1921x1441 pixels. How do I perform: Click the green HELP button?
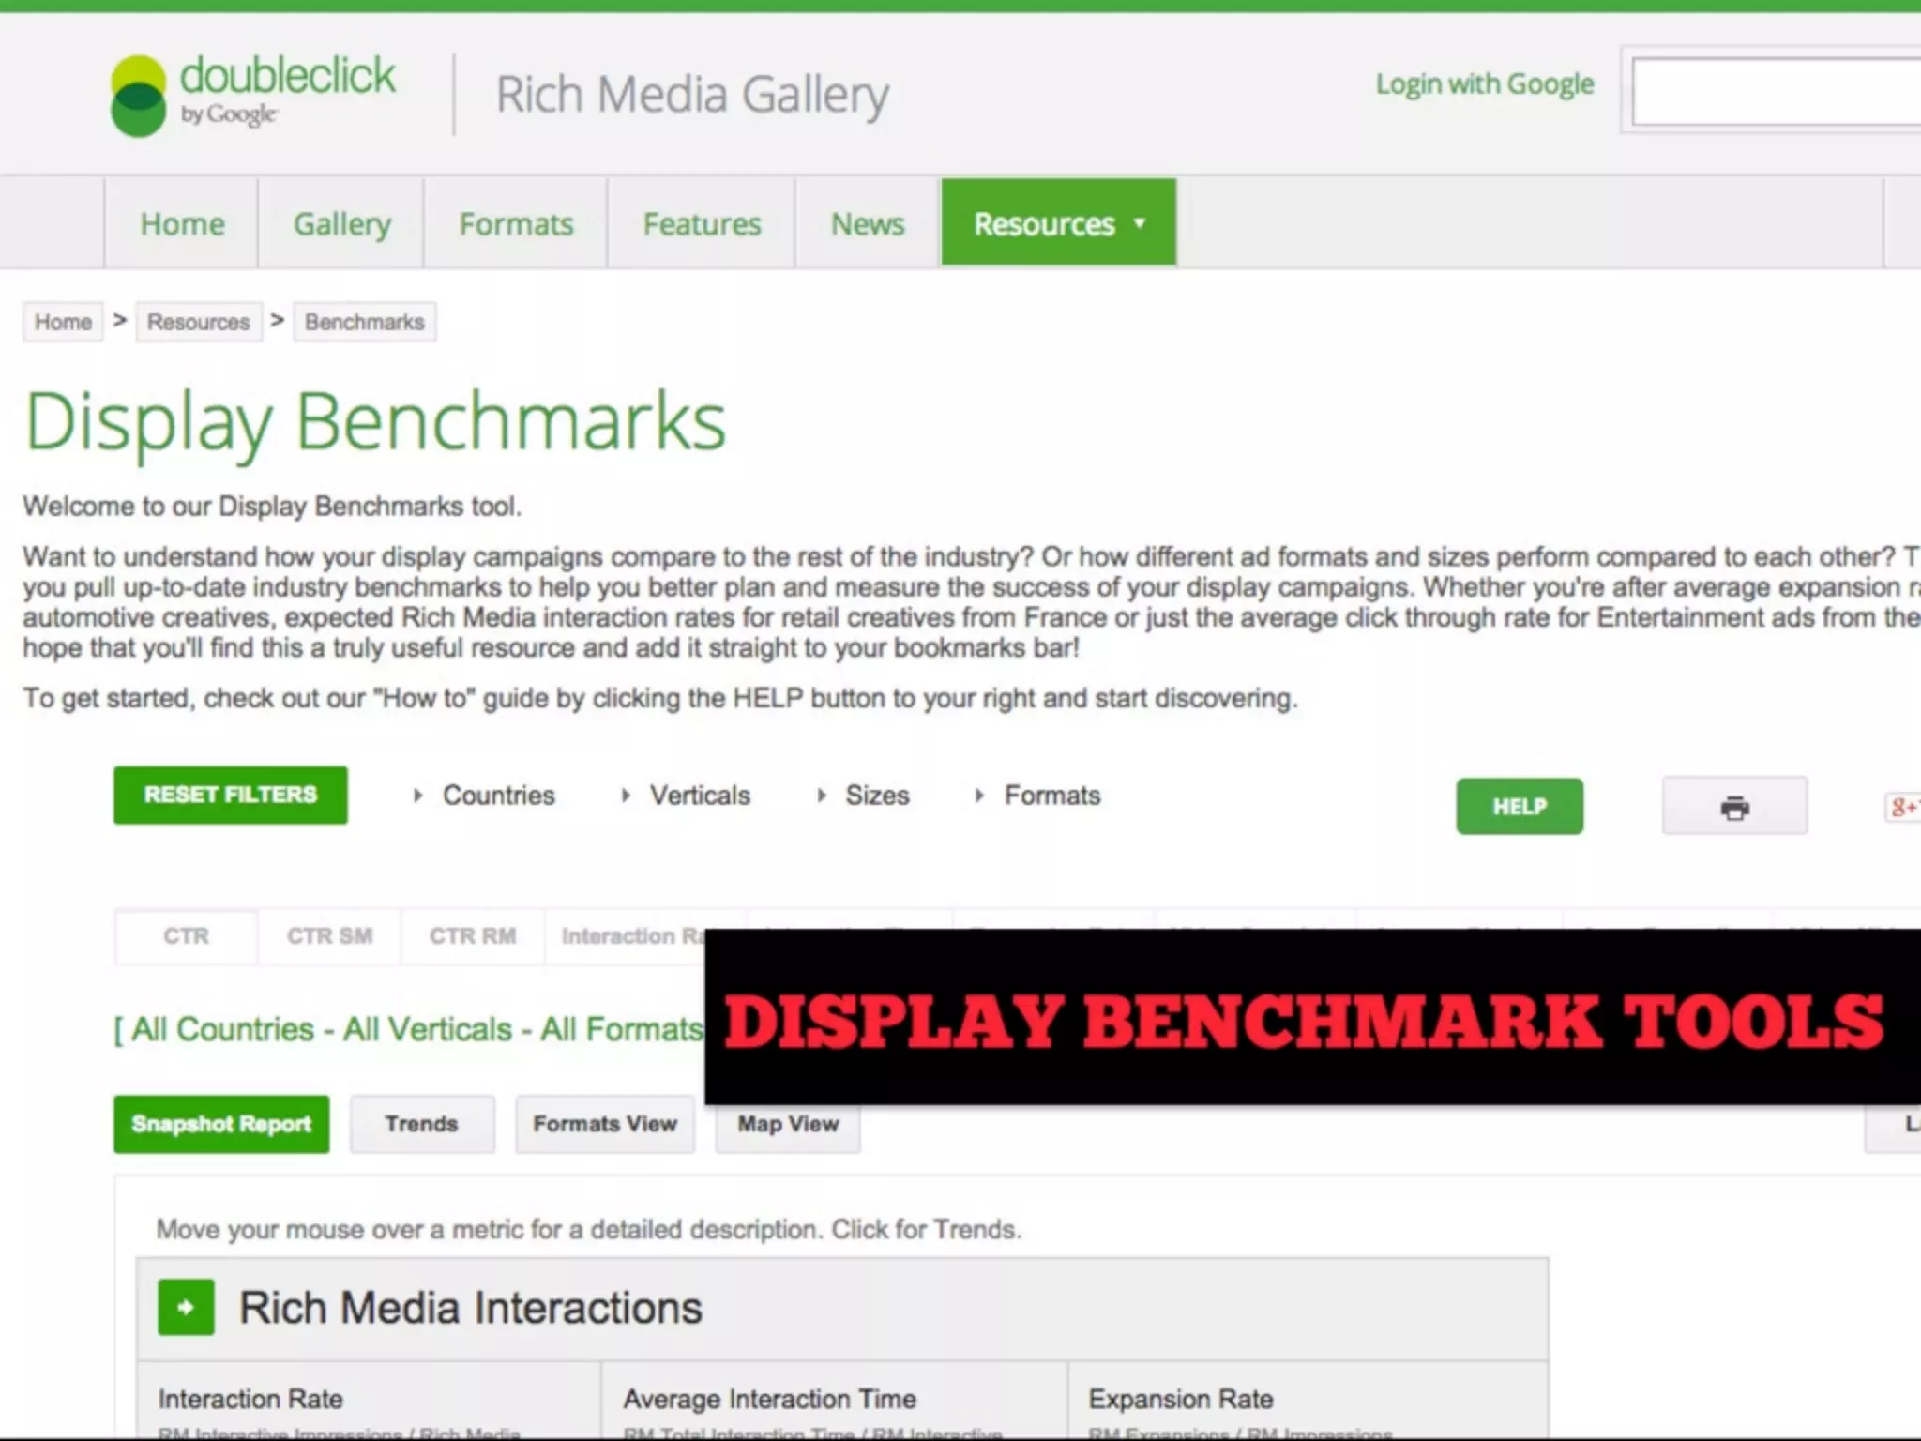[1519, 807]
